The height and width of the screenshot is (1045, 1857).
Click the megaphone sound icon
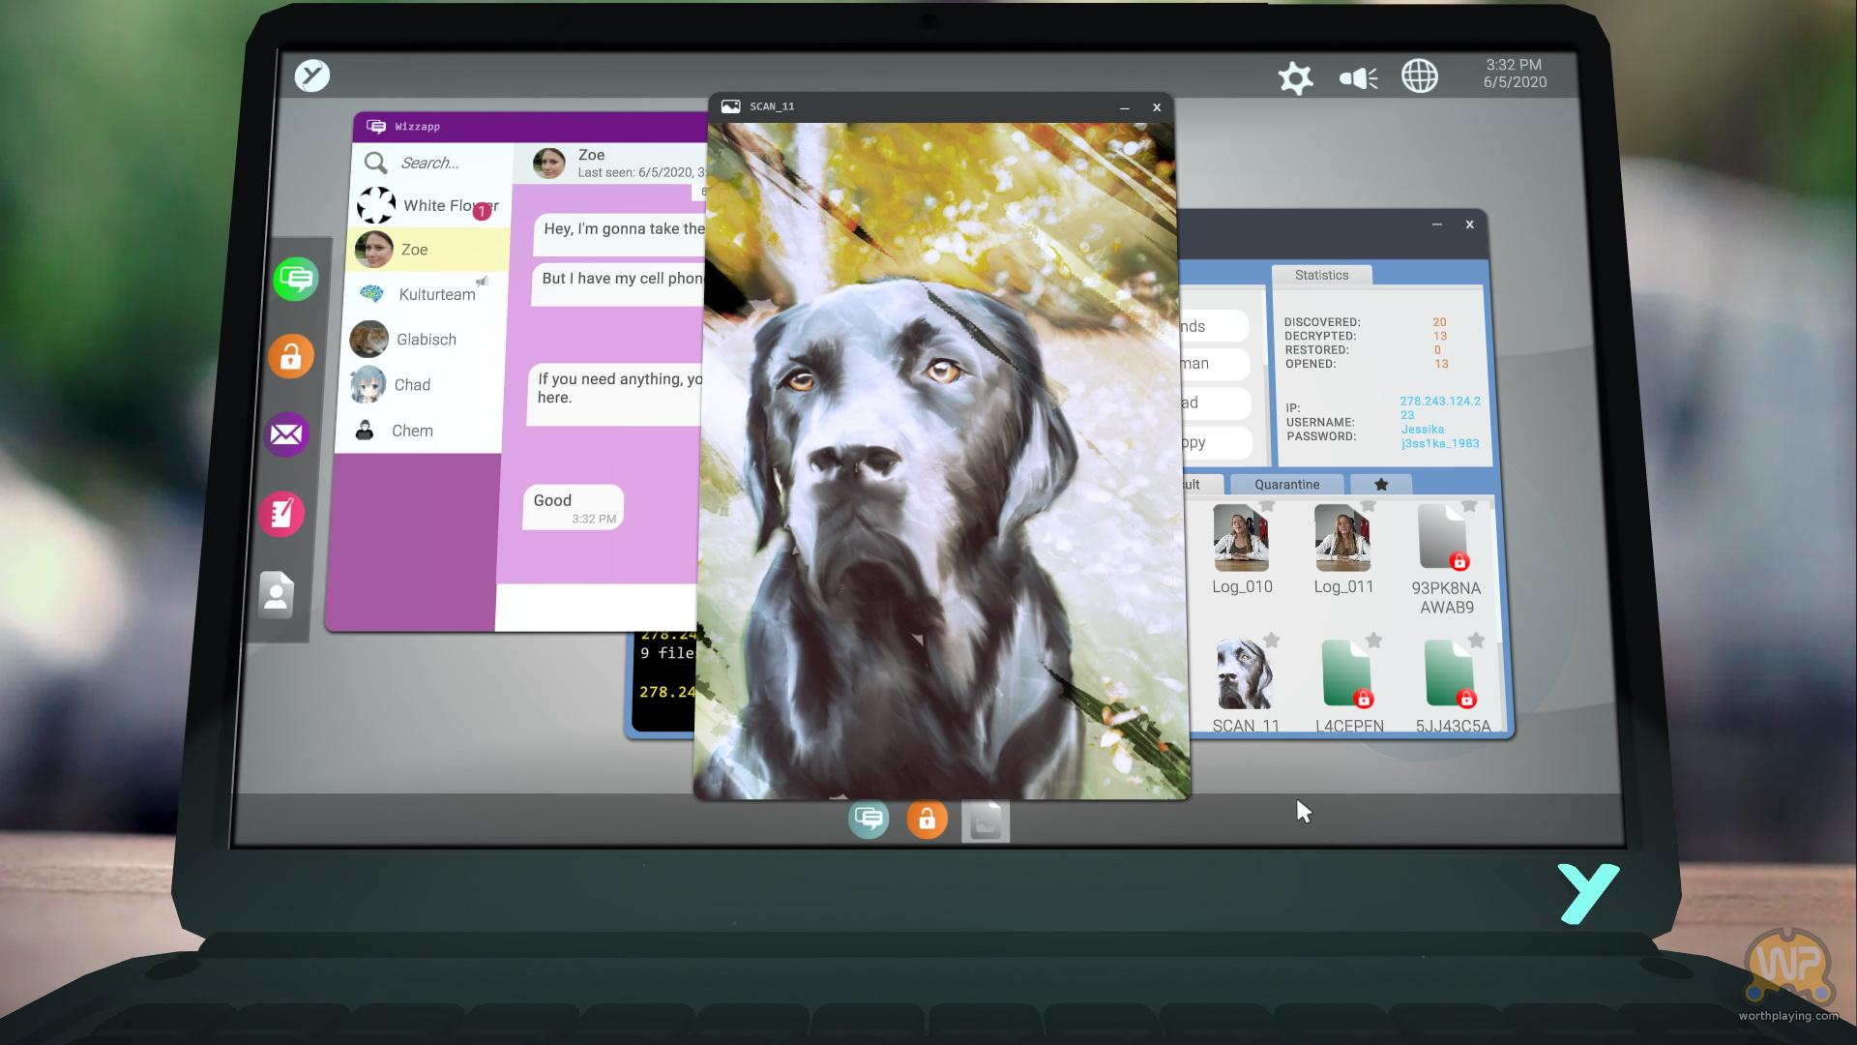click(x=1358, y=78)
